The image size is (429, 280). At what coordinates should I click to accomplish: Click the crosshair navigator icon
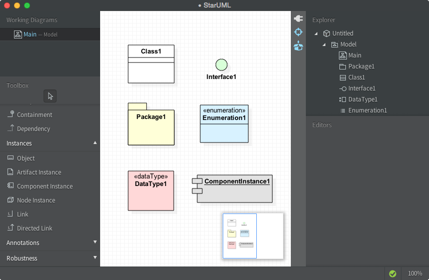pyautogui.click(x=298, y=32)
